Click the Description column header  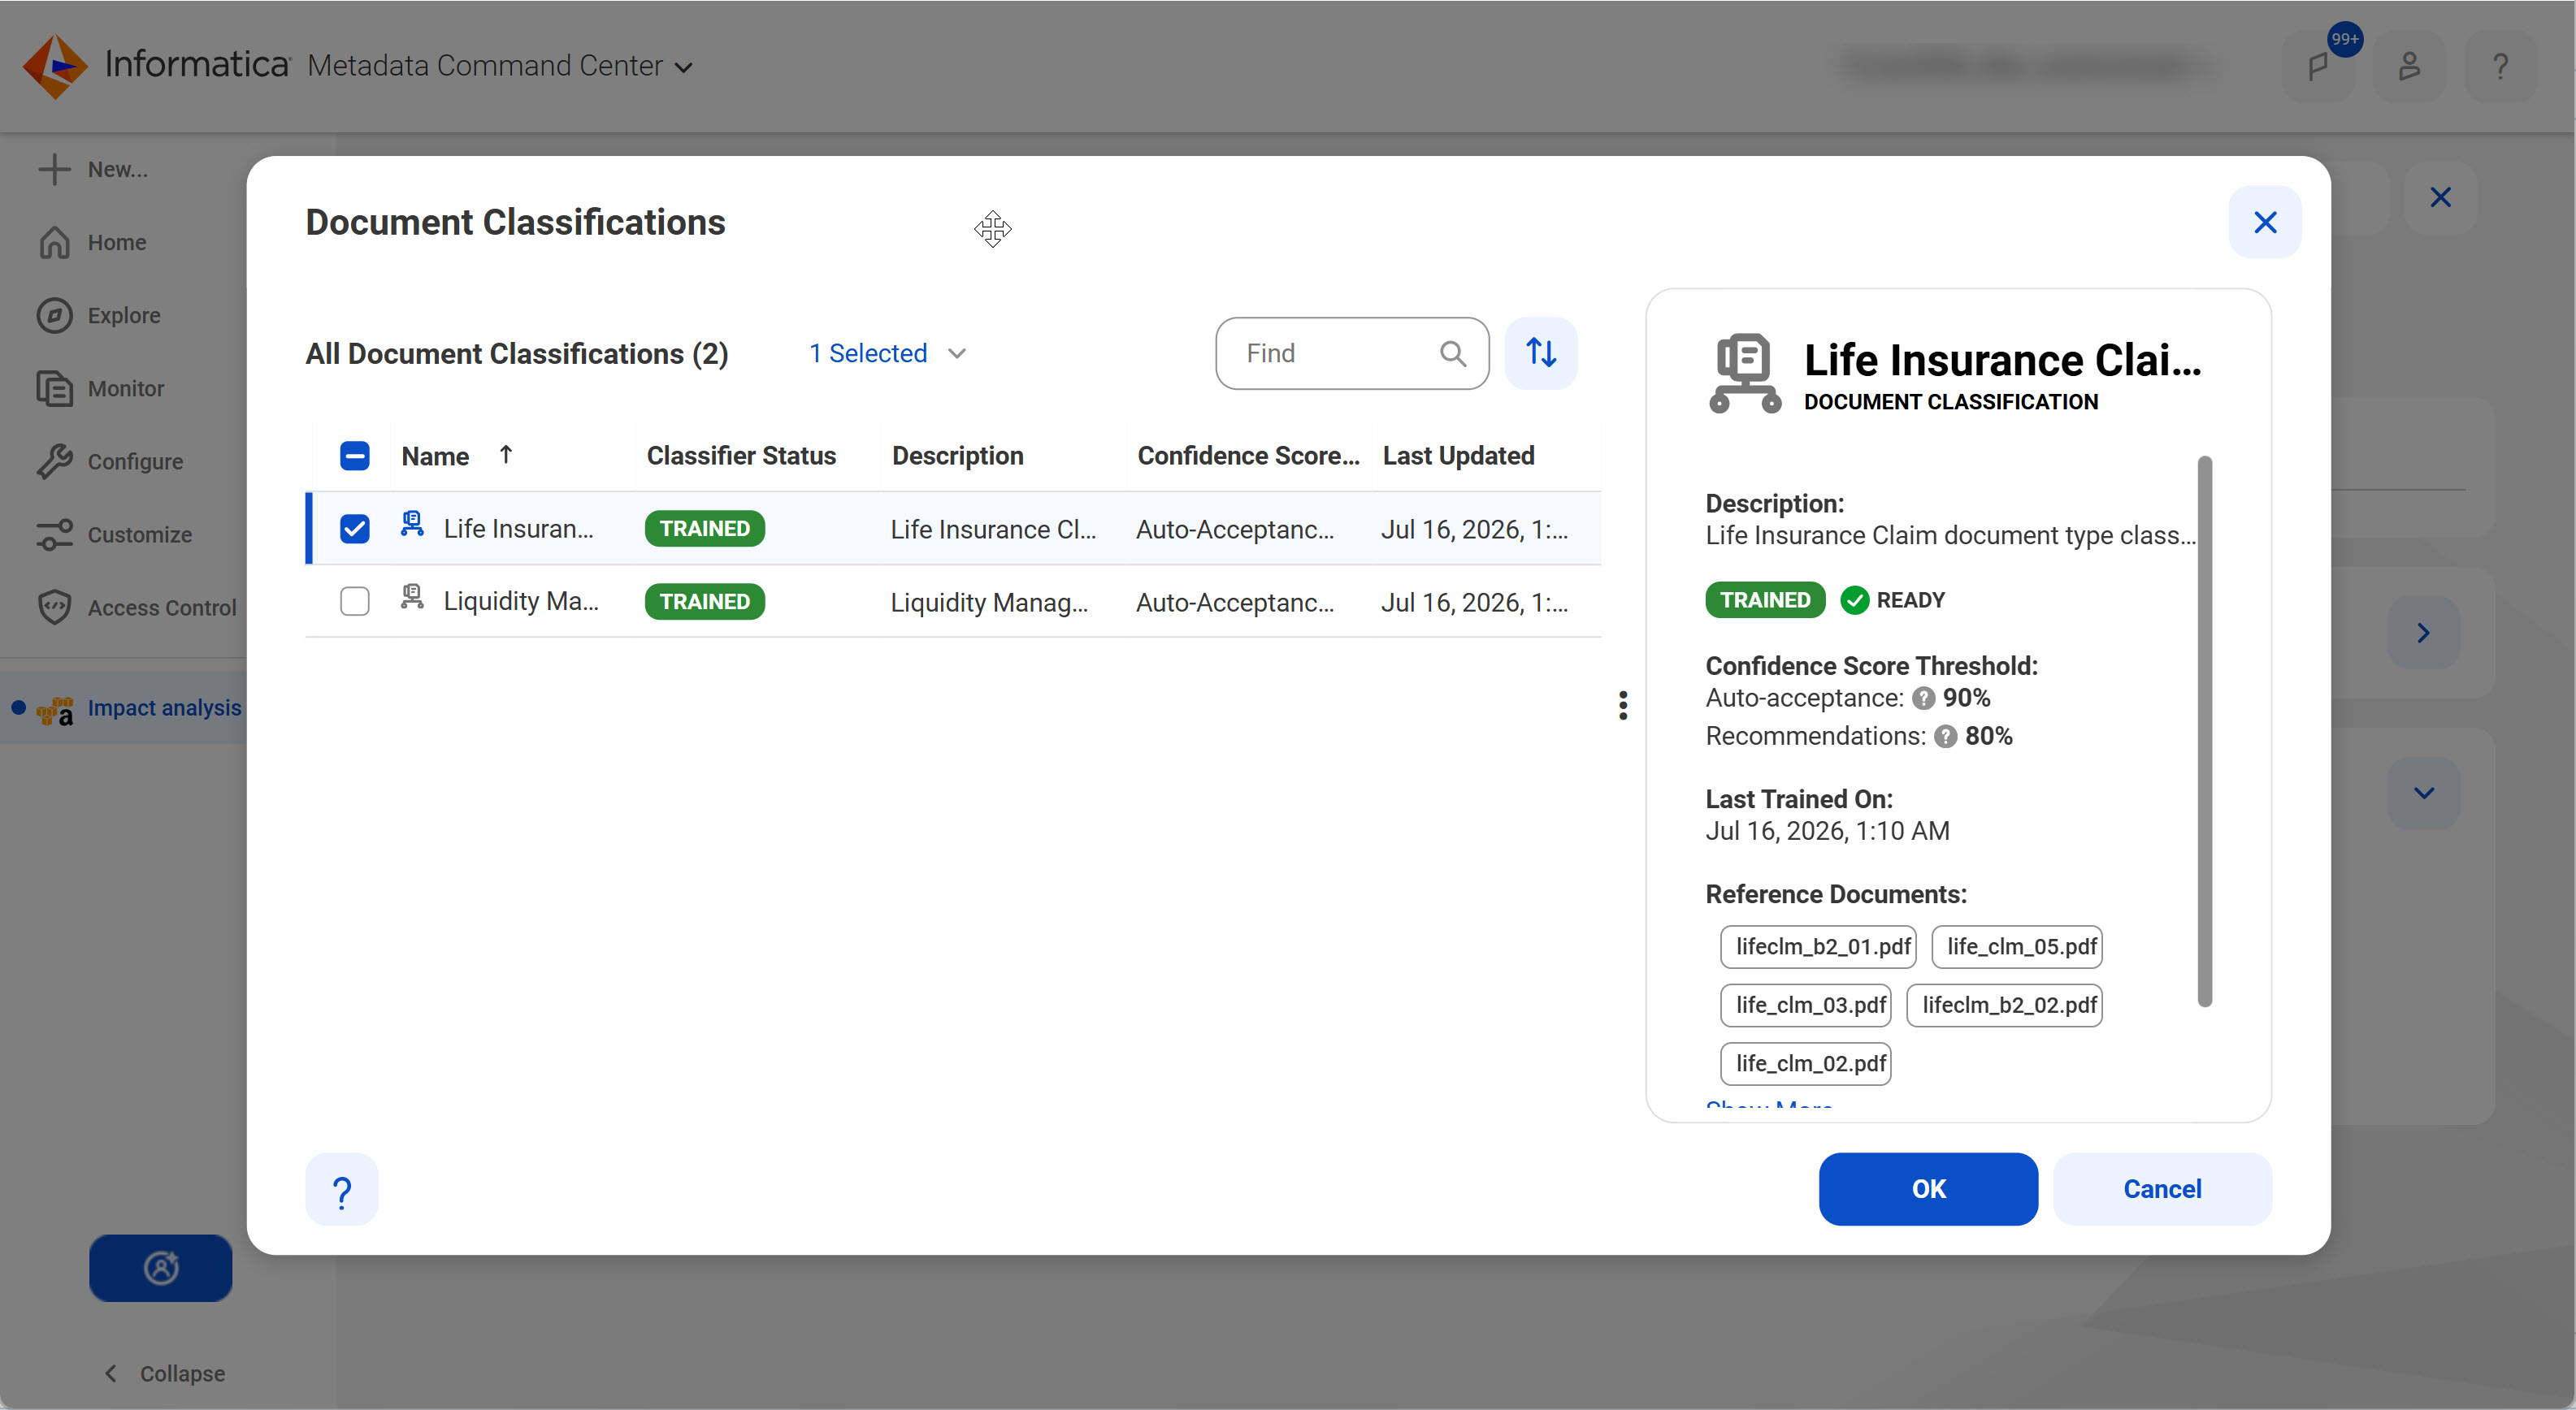point(957,456)
